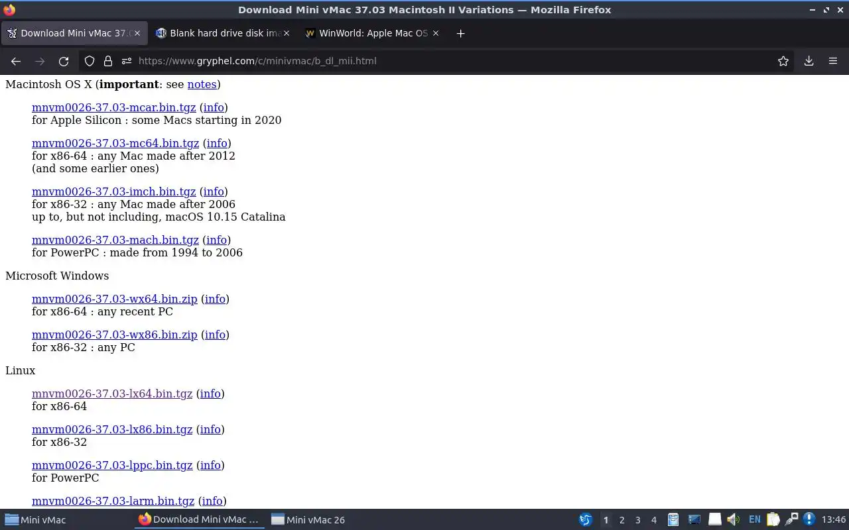Open Mini vMac folder in taskbar
Image resolution: width=849 pixels, height=530 pixels.
coord(66,519)
